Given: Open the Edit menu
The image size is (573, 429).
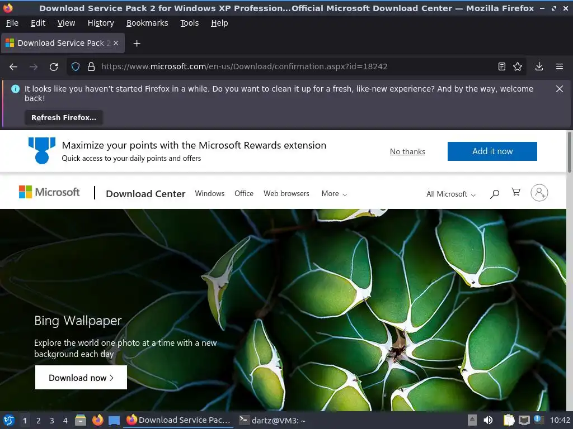Looking at the screenshot, I should (x=38, y=23).
